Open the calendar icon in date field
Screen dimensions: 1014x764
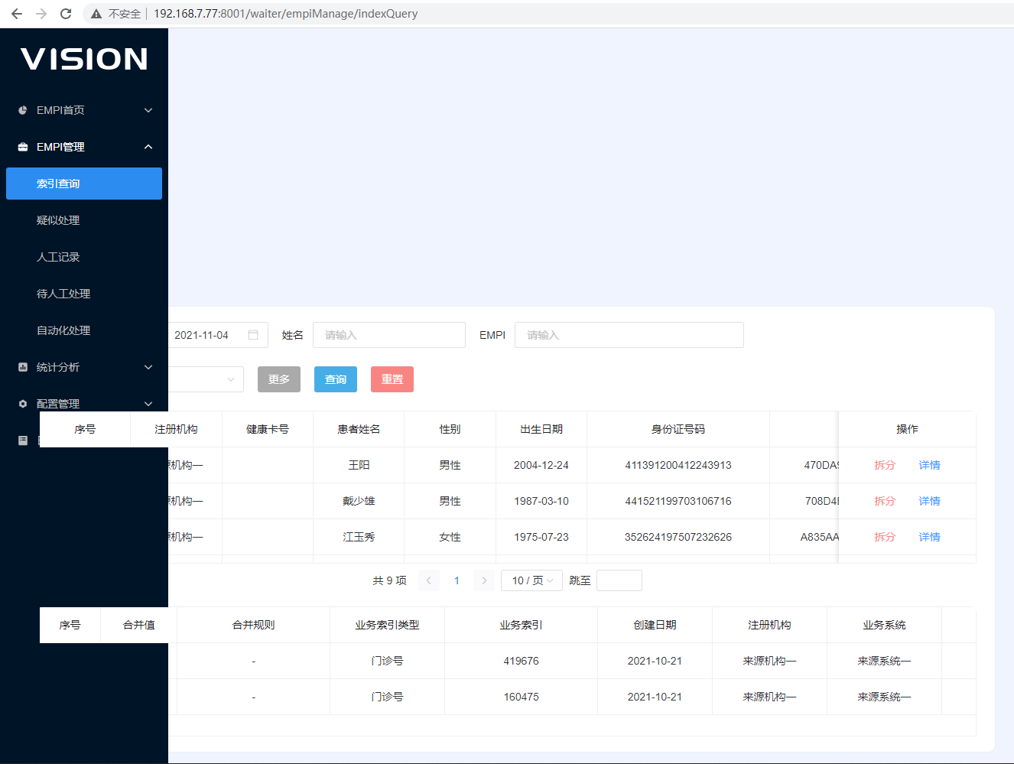(x=253, y=335)
